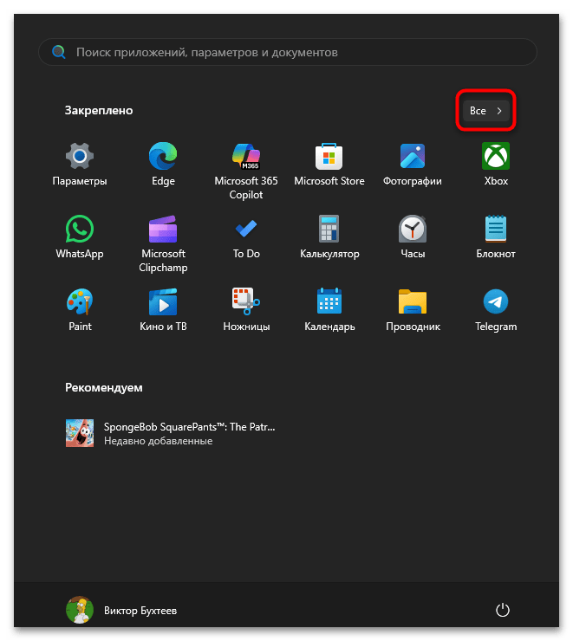573x641 pixels.
Task: Open the Параметры settings app
Action: click(x=80, y=165)
